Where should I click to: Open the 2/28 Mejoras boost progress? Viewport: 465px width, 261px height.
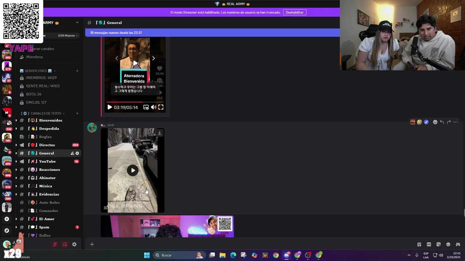(x=68, y=36)
